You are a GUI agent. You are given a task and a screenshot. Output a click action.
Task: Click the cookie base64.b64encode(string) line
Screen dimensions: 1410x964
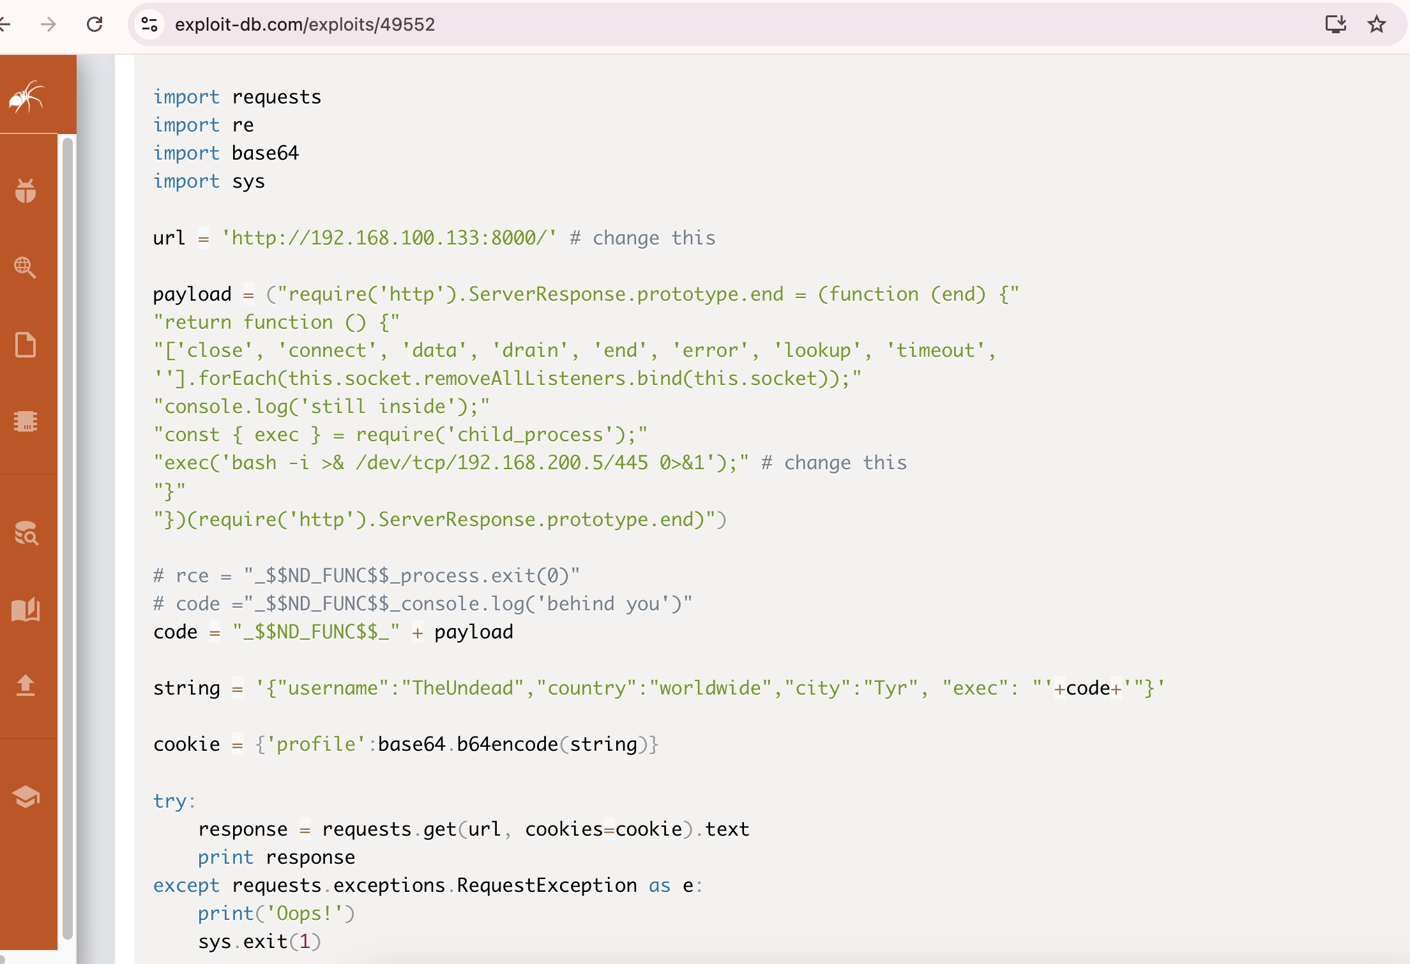coord(406,744)
